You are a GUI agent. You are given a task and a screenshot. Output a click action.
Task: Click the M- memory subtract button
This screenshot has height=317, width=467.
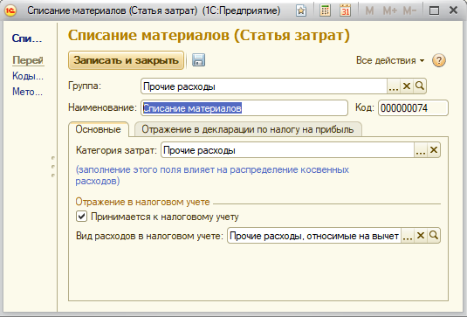point(409,11)
